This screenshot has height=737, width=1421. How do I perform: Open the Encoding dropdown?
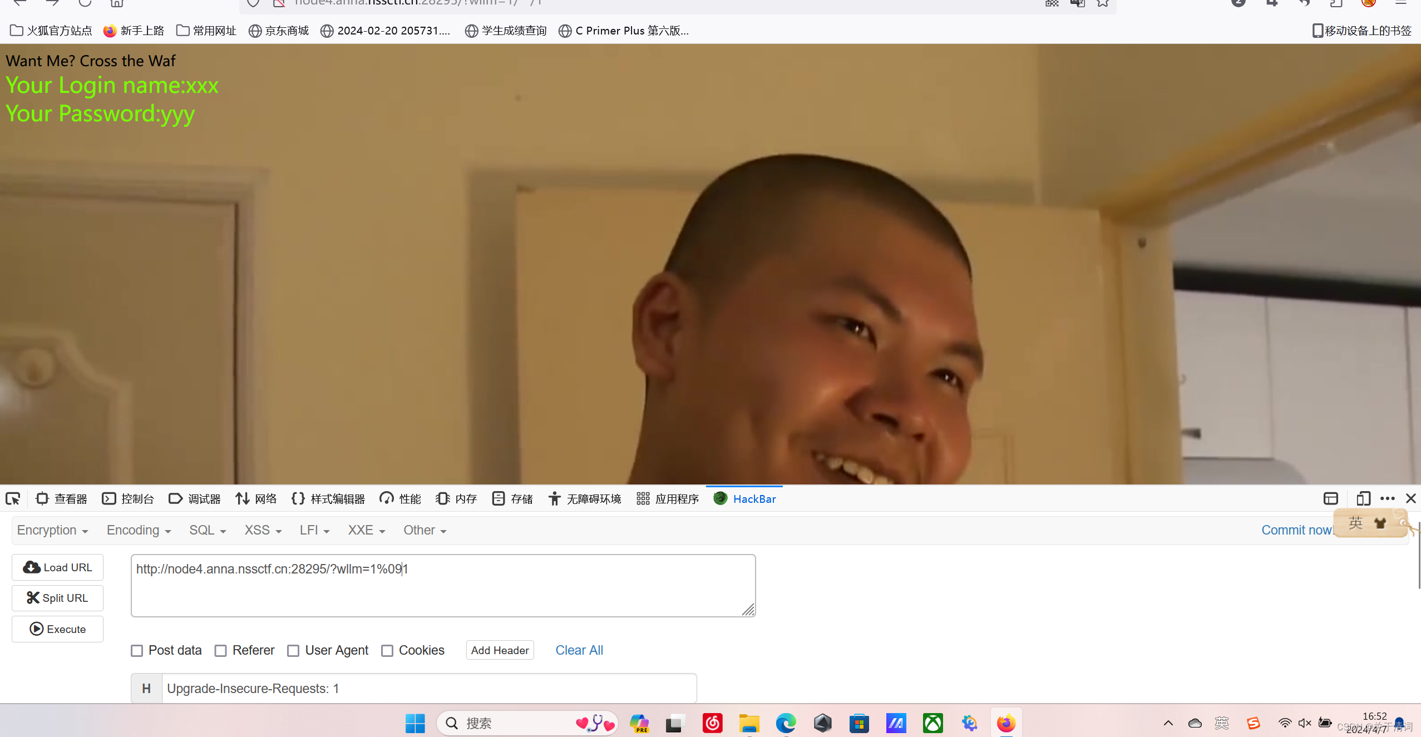pos(139,530)
